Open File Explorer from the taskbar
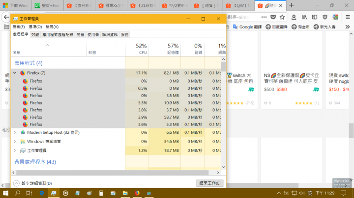Screen dimensions: 354x198 (x=125, y=193)
